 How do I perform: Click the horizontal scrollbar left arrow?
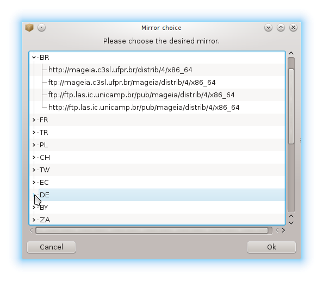[x=32, y=230]
